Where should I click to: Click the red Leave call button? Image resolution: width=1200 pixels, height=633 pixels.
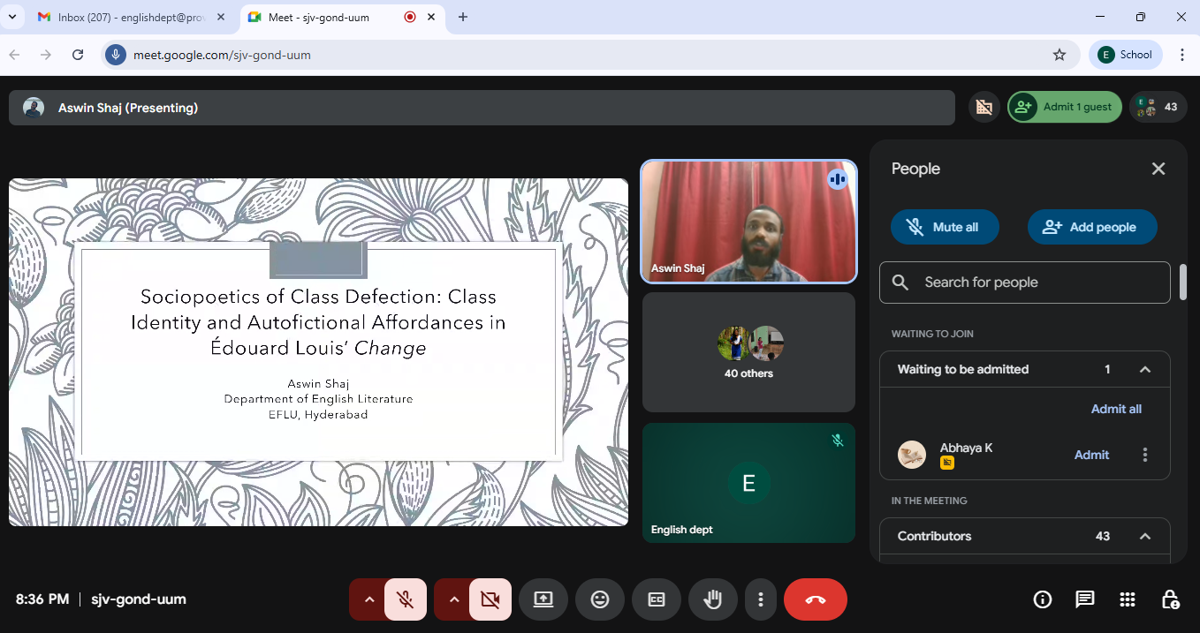[815, 599]
